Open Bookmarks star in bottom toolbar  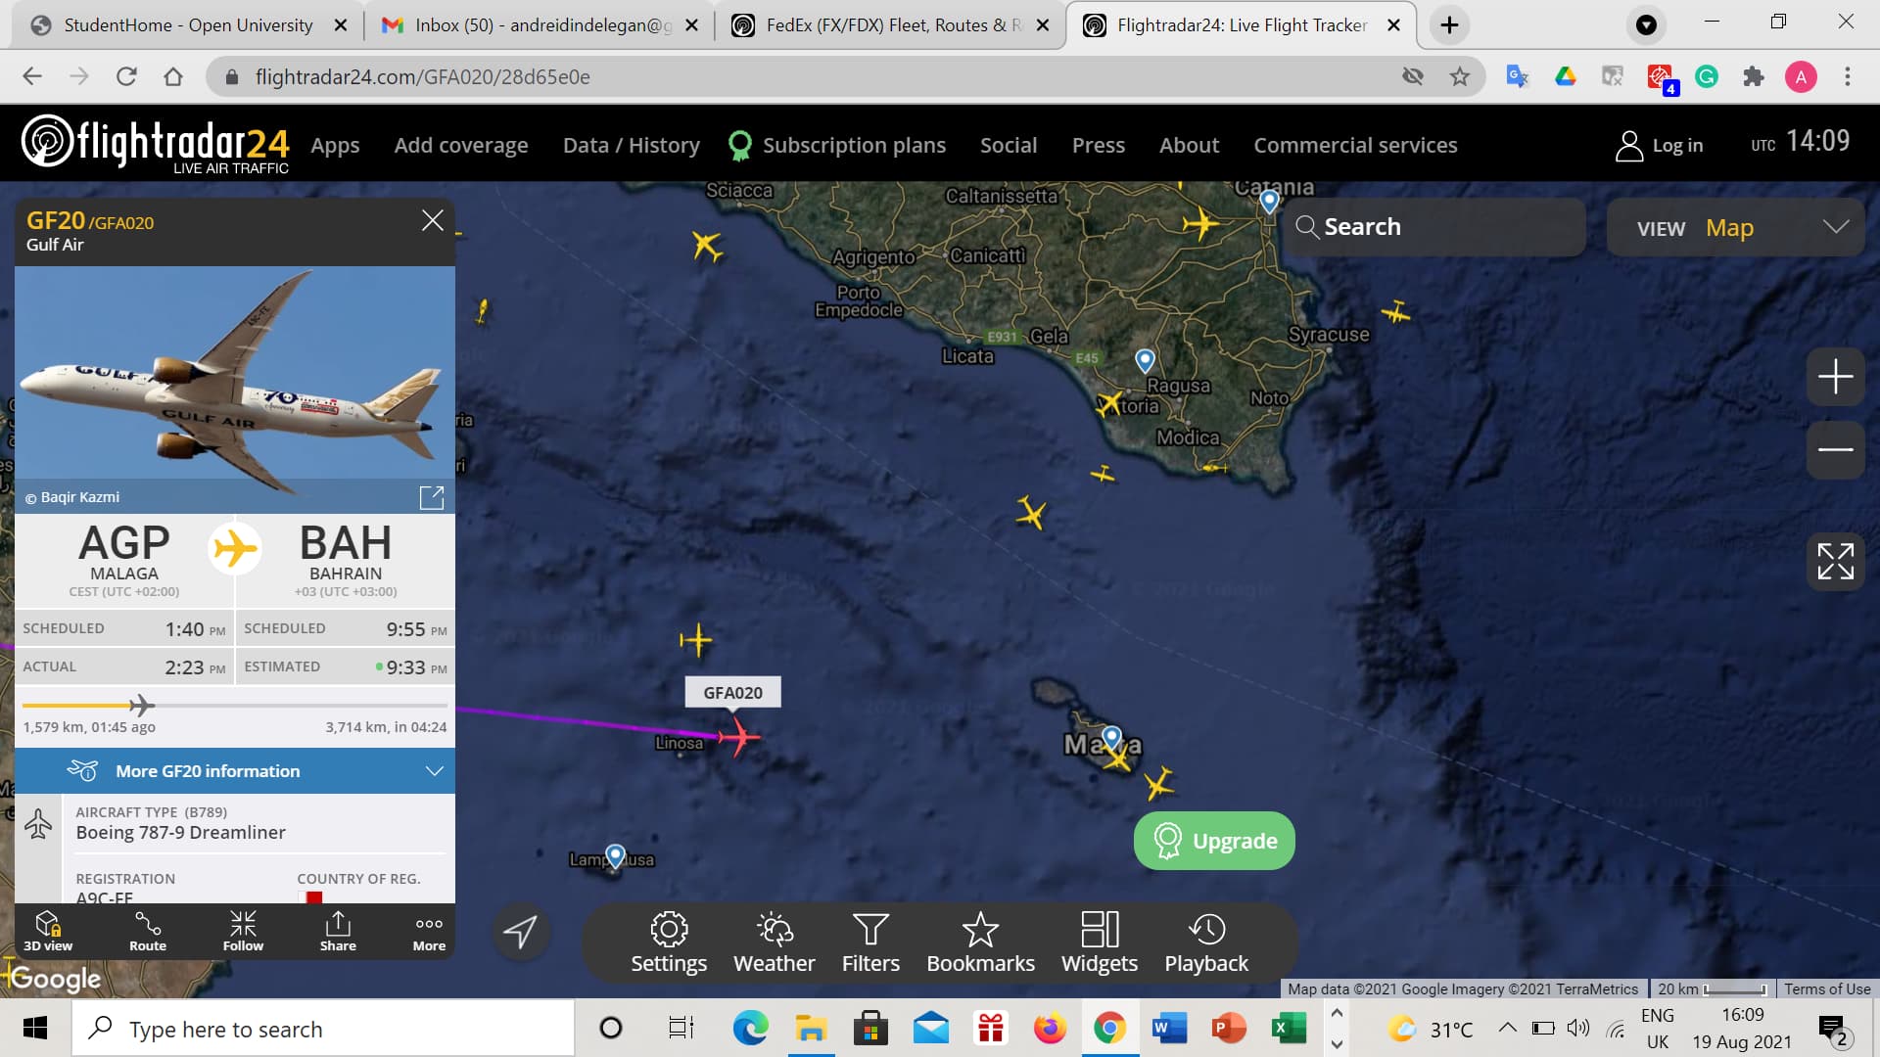click(x=980, y=942)
